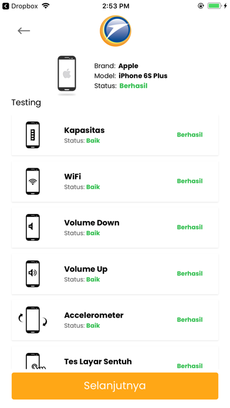230x408 pixels.
Task: Open Tes Layar Sentuh test title
Action: [x=97, y=362]
